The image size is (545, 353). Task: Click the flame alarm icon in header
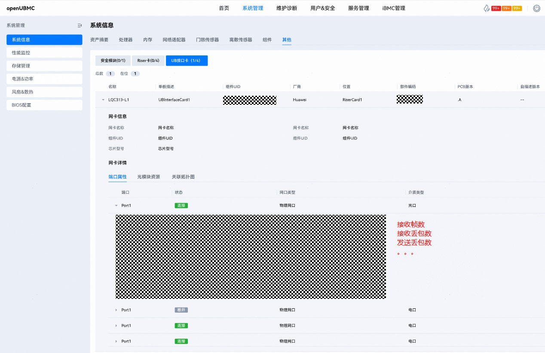pyautogui.click(x=487, y=8)
